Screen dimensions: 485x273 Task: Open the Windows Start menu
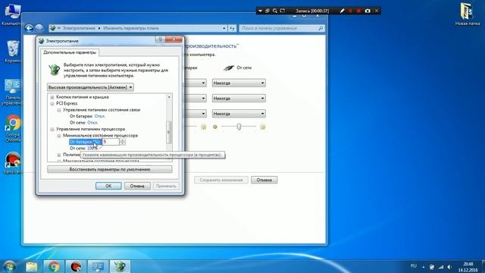(x=10, y=266)
